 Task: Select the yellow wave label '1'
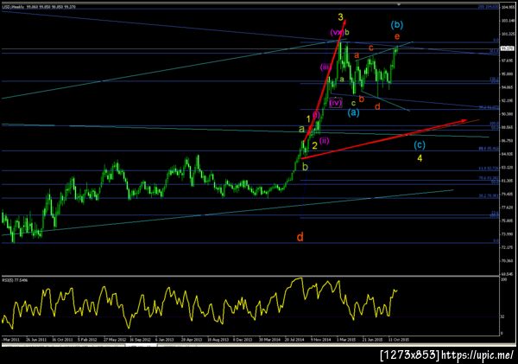pos(308,118)
